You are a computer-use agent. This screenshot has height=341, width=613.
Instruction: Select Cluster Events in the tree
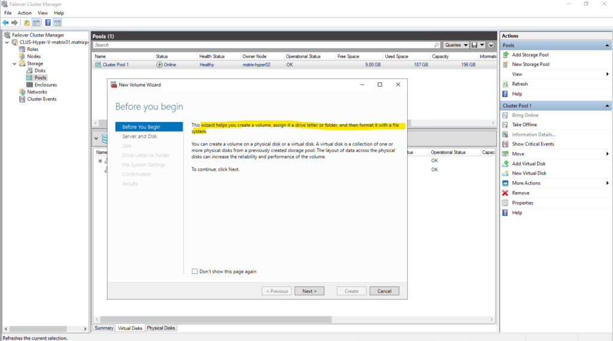[42, 99]
